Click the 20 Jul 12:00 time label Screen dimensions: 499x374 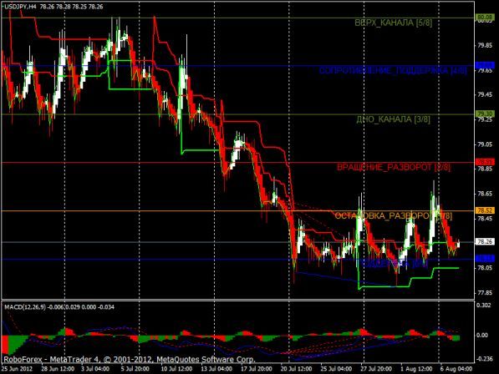click(x=296, y=369)
